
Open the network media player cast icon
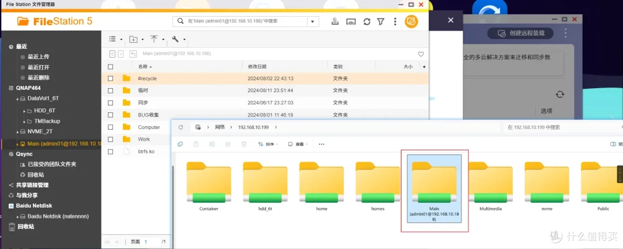coord(351,21)
